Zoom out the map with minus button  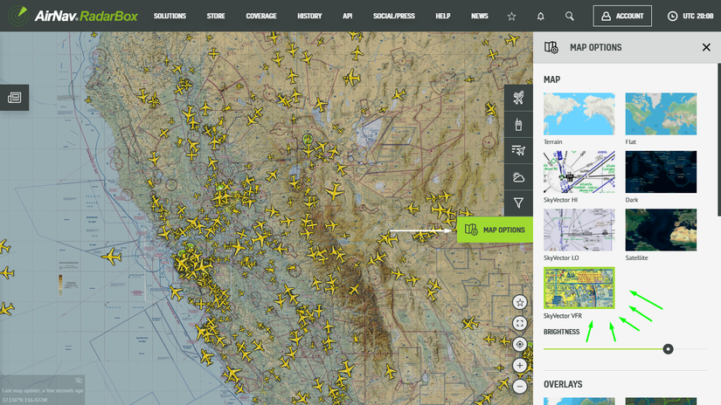point(520,386)
